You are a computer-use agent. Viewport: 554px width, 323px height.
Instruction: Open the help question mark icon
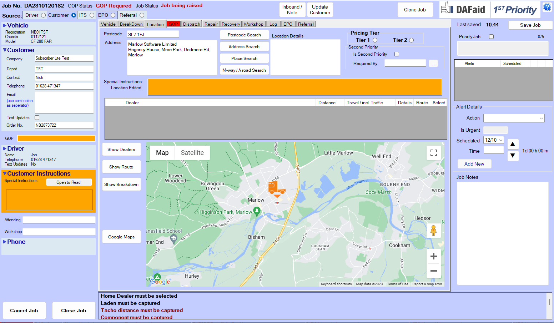click(x=547, y=7)
